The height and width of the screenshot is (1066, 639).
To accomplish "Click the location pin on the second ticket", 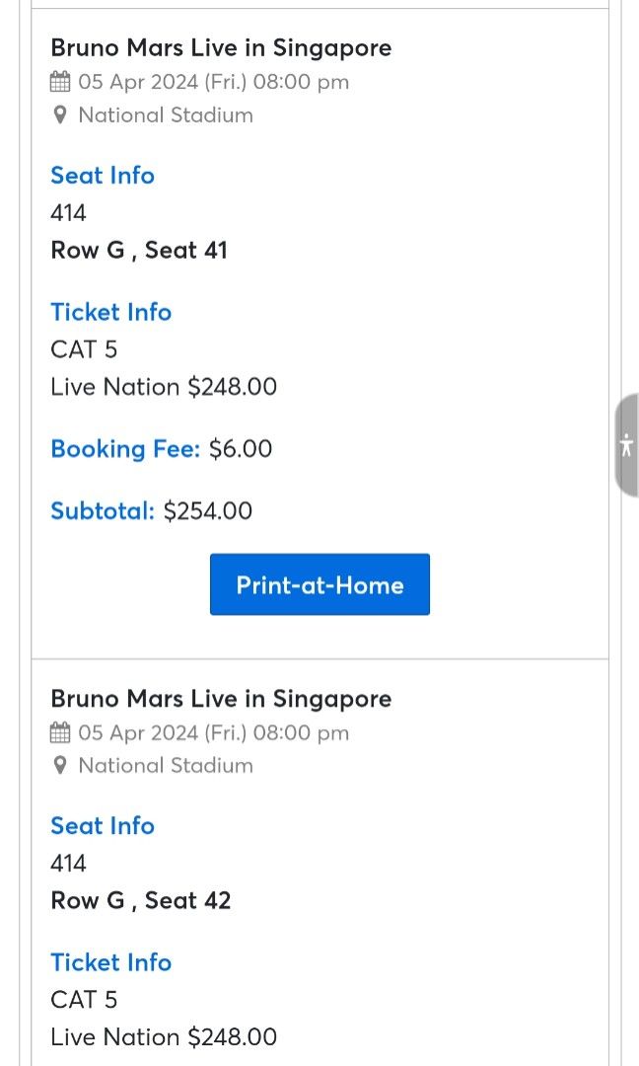I will (x=60, y=765).
